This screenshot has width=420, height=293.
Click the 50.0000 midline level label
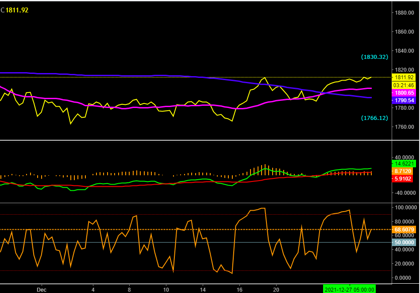point(404,243)
